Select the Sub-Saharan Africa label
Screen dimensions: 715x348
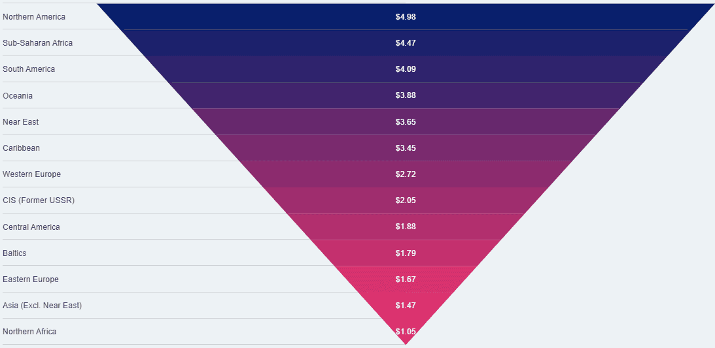(37, 42)
